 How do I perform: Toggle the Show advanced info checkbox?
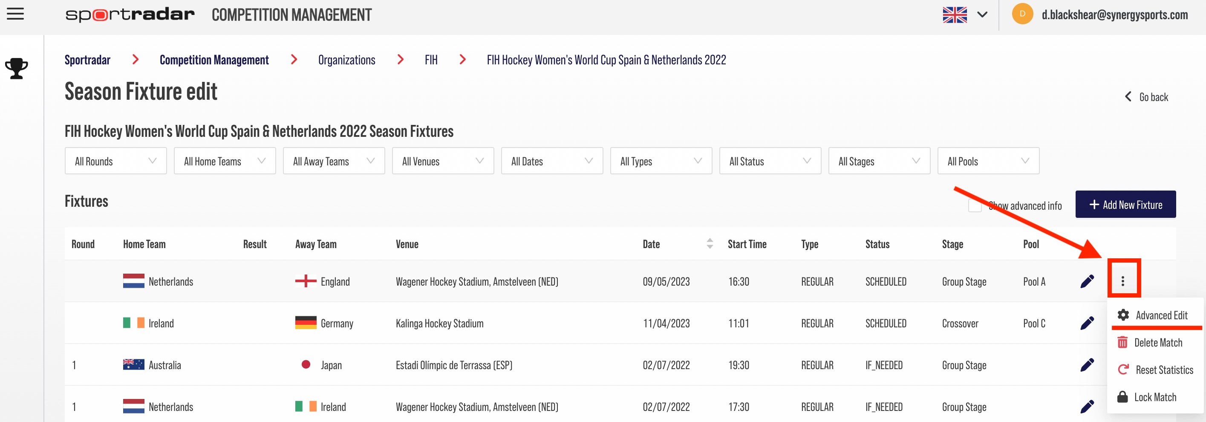(975, 205)
